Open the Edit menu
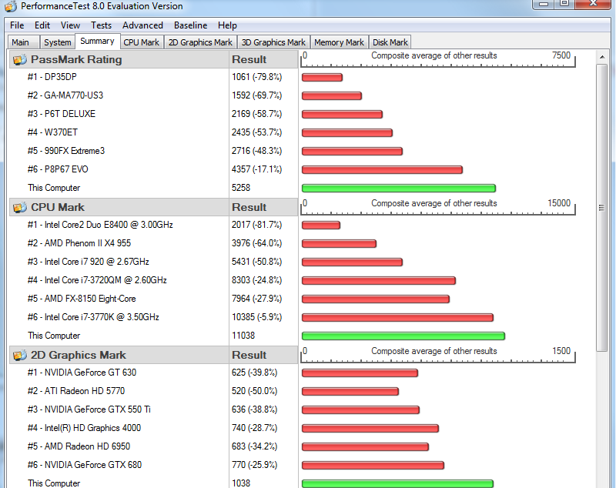This screenshot has height=488, width=616. click(42, 25)
